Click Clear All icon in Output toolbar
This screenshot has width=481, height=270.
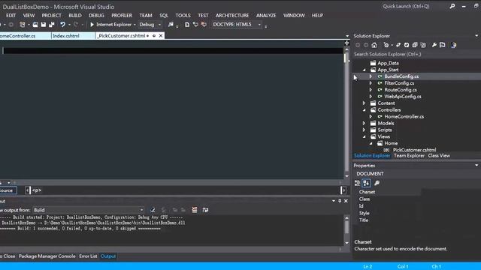[x=195, y=210]
